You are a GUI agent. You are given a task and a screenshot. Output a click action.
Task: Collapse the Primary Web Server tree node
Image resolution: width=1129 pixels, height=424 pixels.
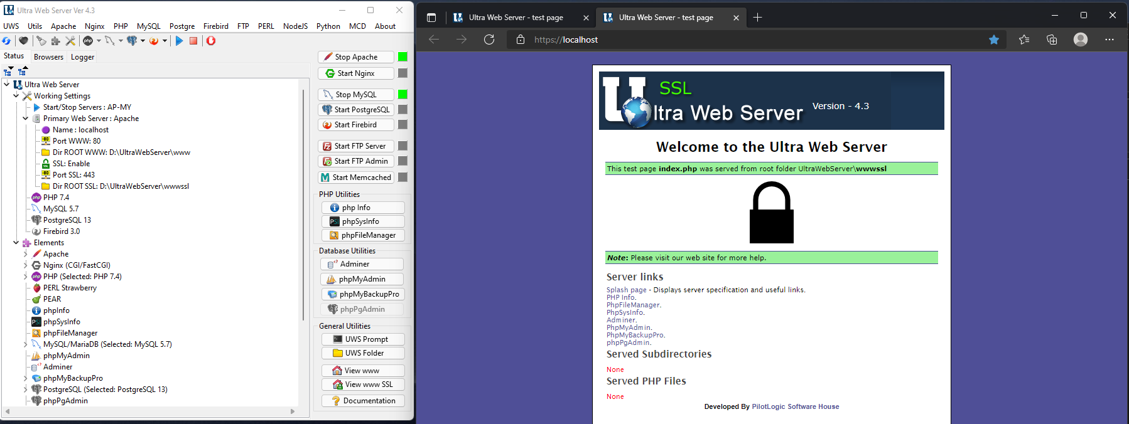point(26,118)
